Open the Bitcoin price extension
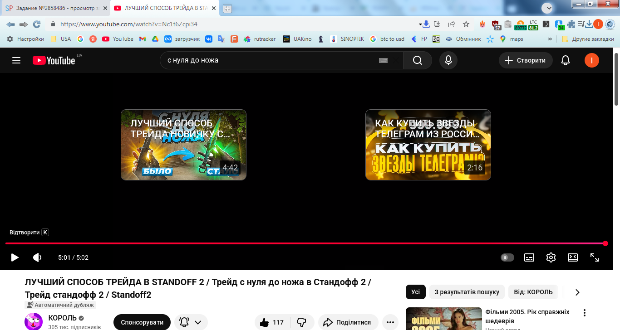This screenshot has width=620, height=330. (x=521, y=24)
